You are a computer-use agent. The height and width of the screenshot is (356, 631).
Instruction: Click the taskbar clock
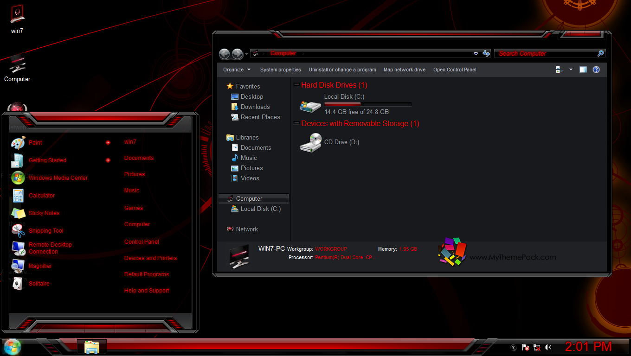588,346
